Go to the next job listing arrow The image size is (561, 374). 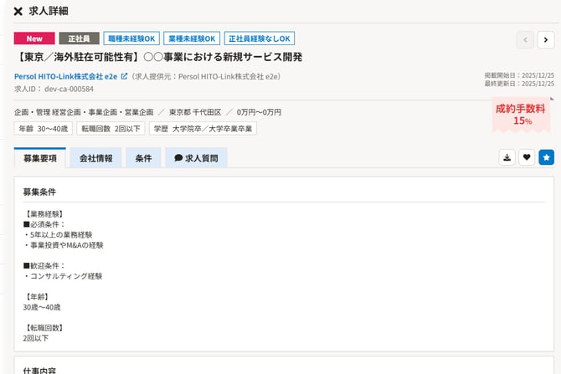[545, 38]
